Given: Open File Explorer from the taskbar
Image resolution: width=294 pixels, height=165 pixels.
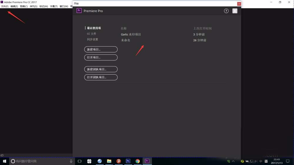Looking at the screenshot, I should [109, 161].
